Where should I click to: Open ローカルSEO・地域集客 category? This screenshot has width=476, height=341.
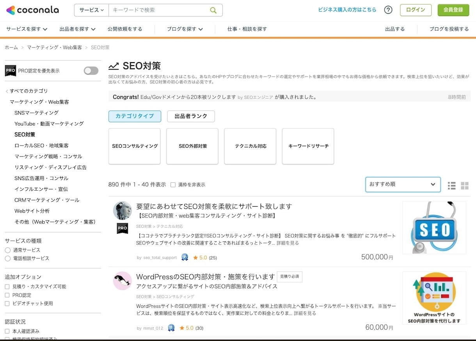click(x=41, y=146)
